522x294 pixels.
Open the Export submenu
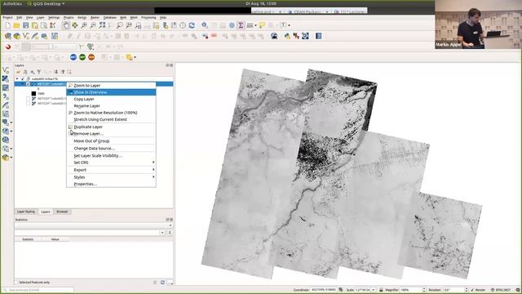click(x=111, y=170)
